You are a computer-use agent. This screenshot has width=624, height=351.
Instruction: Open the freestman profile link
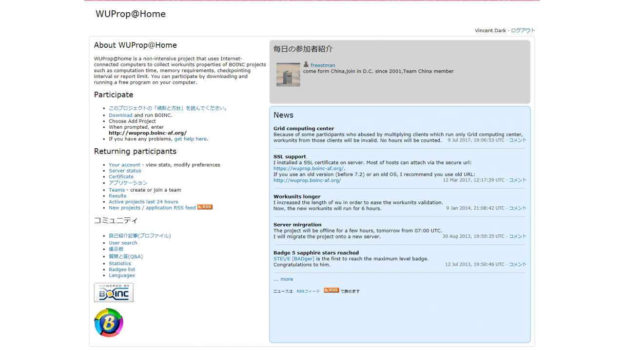[x=323, y=65]
